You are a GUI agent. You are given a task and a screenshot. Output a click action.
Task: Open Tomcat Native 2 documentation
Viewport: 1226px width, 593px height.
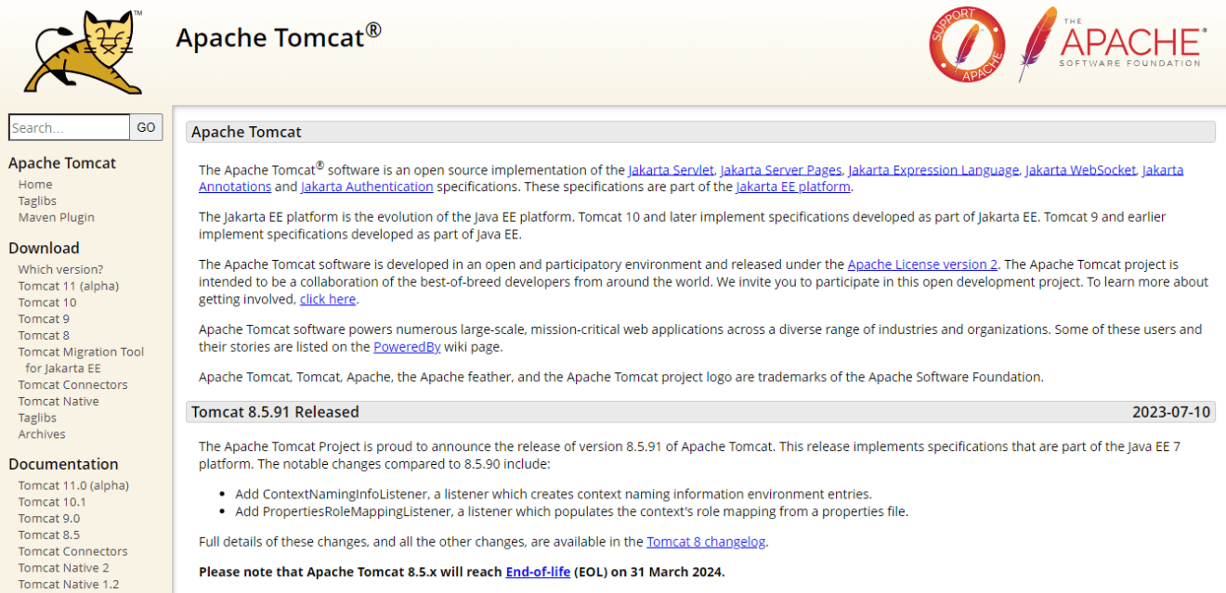64,568
